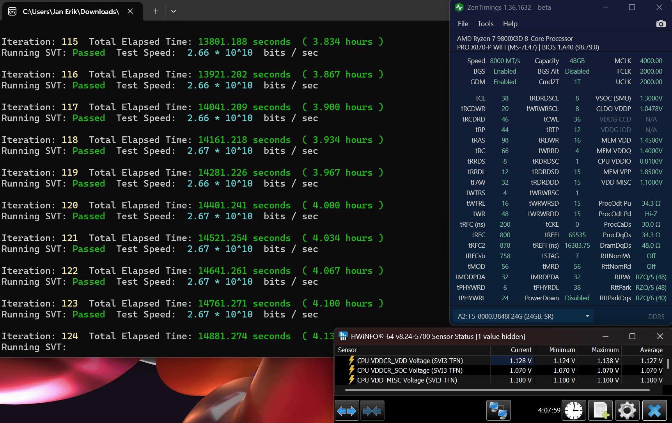Open the Help menu in ZenTimings

(x=510, y=24)
